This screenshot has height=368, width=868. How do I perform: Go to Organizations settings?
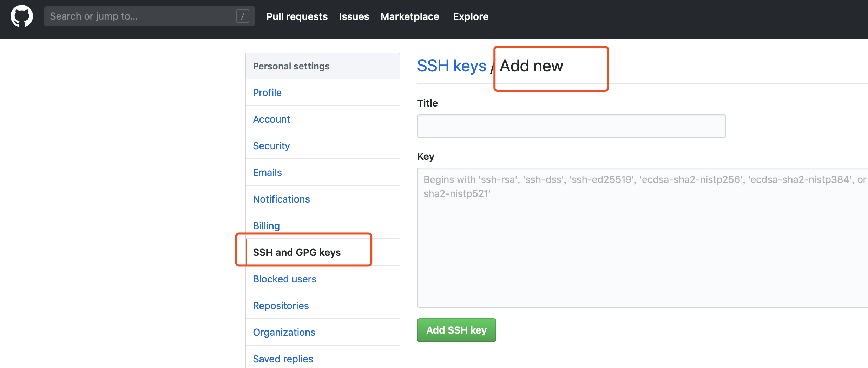click(323, 332)
